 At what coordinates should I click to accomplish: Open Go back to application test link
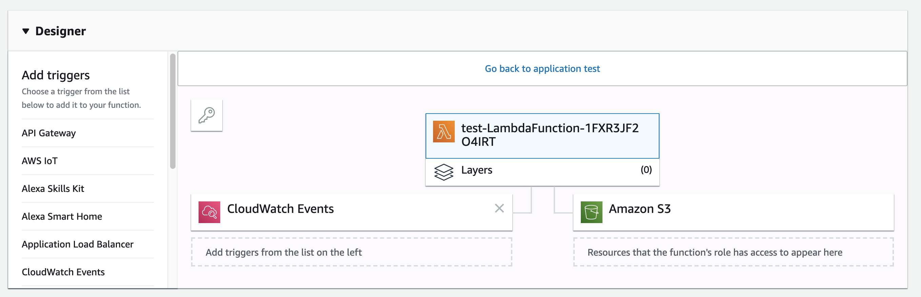pos(542,69)
